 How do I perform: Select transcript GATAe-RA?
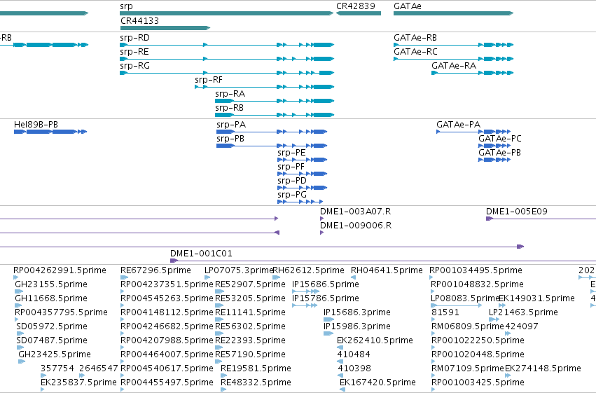pyautogui.click(x=473, y=73)
